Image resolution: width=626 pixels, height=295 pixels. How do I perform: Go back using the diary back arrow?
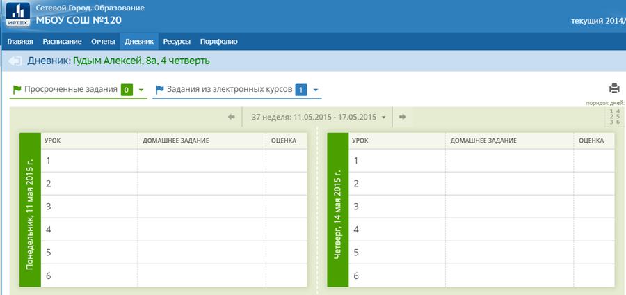tap(15, 61)
